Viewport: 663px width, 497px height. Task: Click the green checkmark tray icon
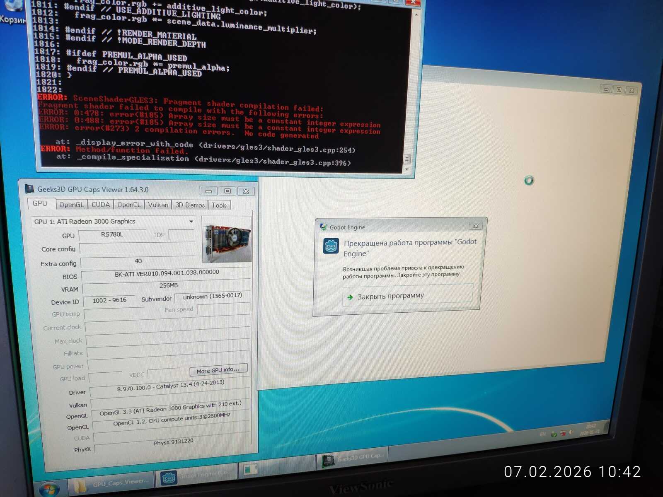[554, 434]
